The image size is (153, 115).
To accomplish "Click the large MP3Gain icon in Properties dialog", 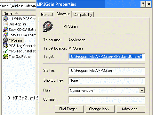I will (x=48, y=26).
